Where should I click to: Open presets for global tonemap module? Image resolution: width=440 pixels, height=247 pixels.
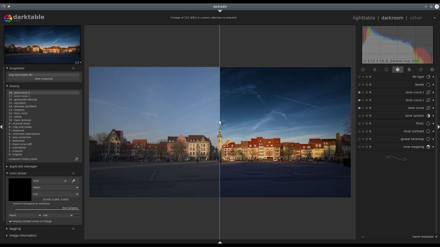tap(363, 139)
